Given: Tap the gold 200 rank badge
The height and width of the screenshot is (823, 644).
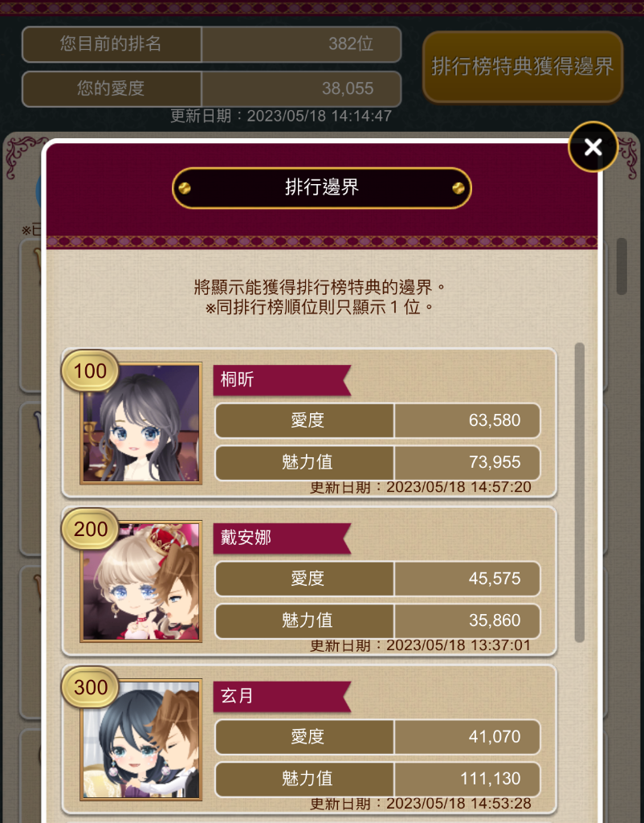Looking at the screenshot, I should click(x=90, y=529).
